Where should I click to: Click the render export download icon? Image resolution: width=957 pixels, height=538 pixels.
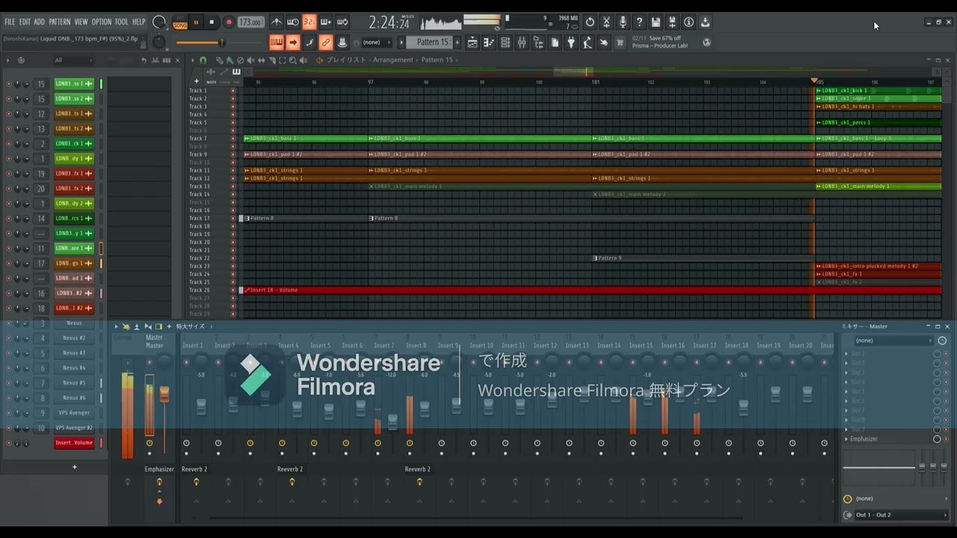click(x=705, y=22)
